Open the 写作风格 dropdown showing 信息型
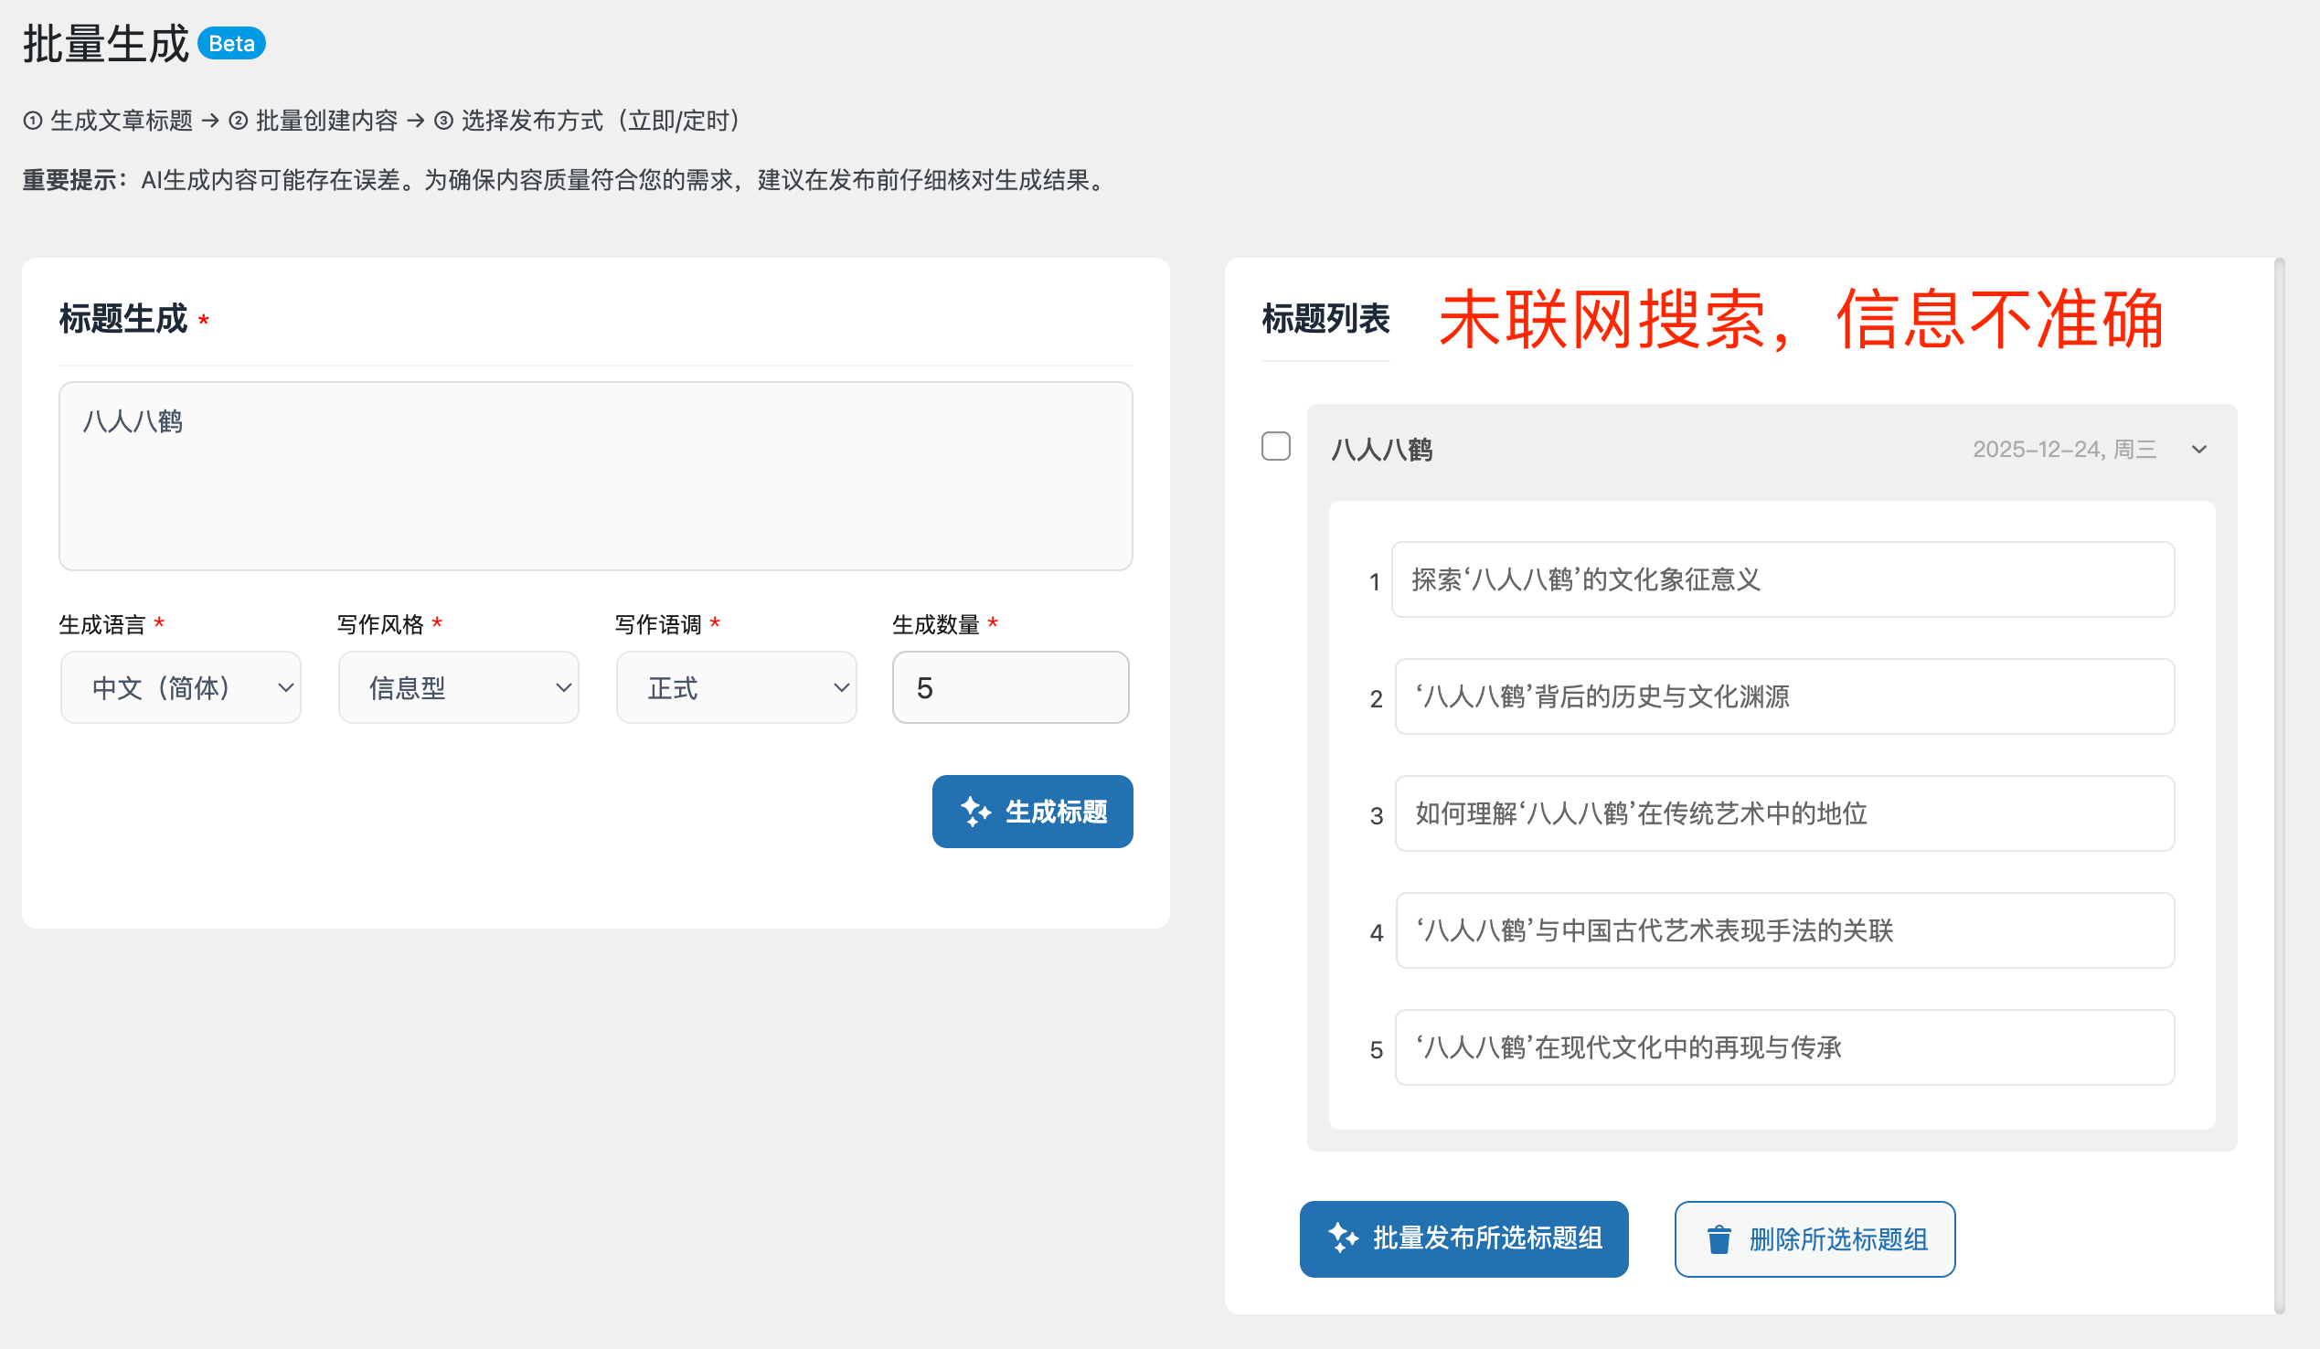The height and width of the screenshot is (1349, 2320). 458,687
